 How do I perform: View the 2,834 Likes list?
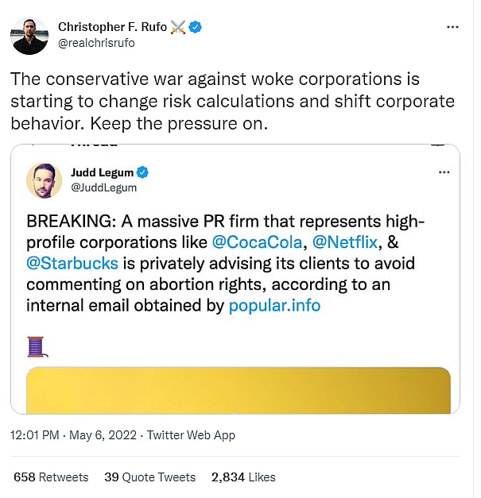[243, 477]
